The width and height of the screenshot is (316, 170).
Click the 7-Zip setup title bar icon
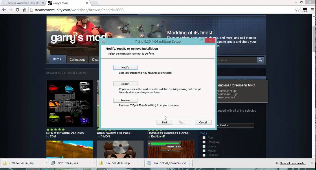click(103, 41)
